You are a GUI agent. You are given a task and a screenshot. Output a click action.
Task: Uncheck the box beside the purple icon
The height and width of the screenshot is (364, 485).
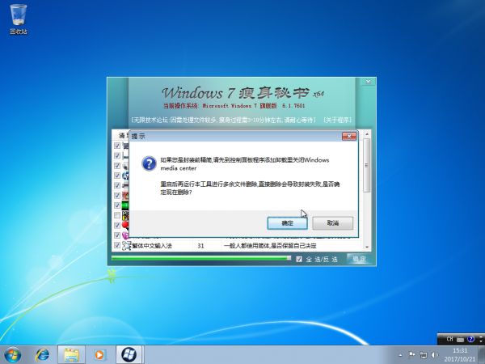tap(117, 235)
